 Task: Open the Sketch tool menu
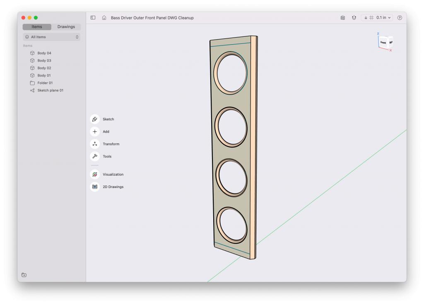coord(95,119)
